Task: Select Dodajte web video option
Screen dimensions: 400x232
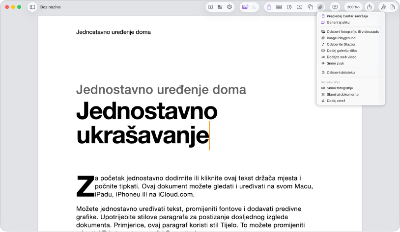Action: 351,57
